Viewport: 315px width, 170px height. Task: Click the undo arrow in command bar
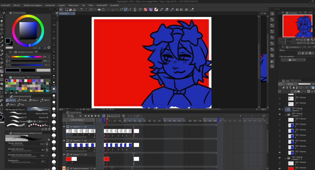82,9
